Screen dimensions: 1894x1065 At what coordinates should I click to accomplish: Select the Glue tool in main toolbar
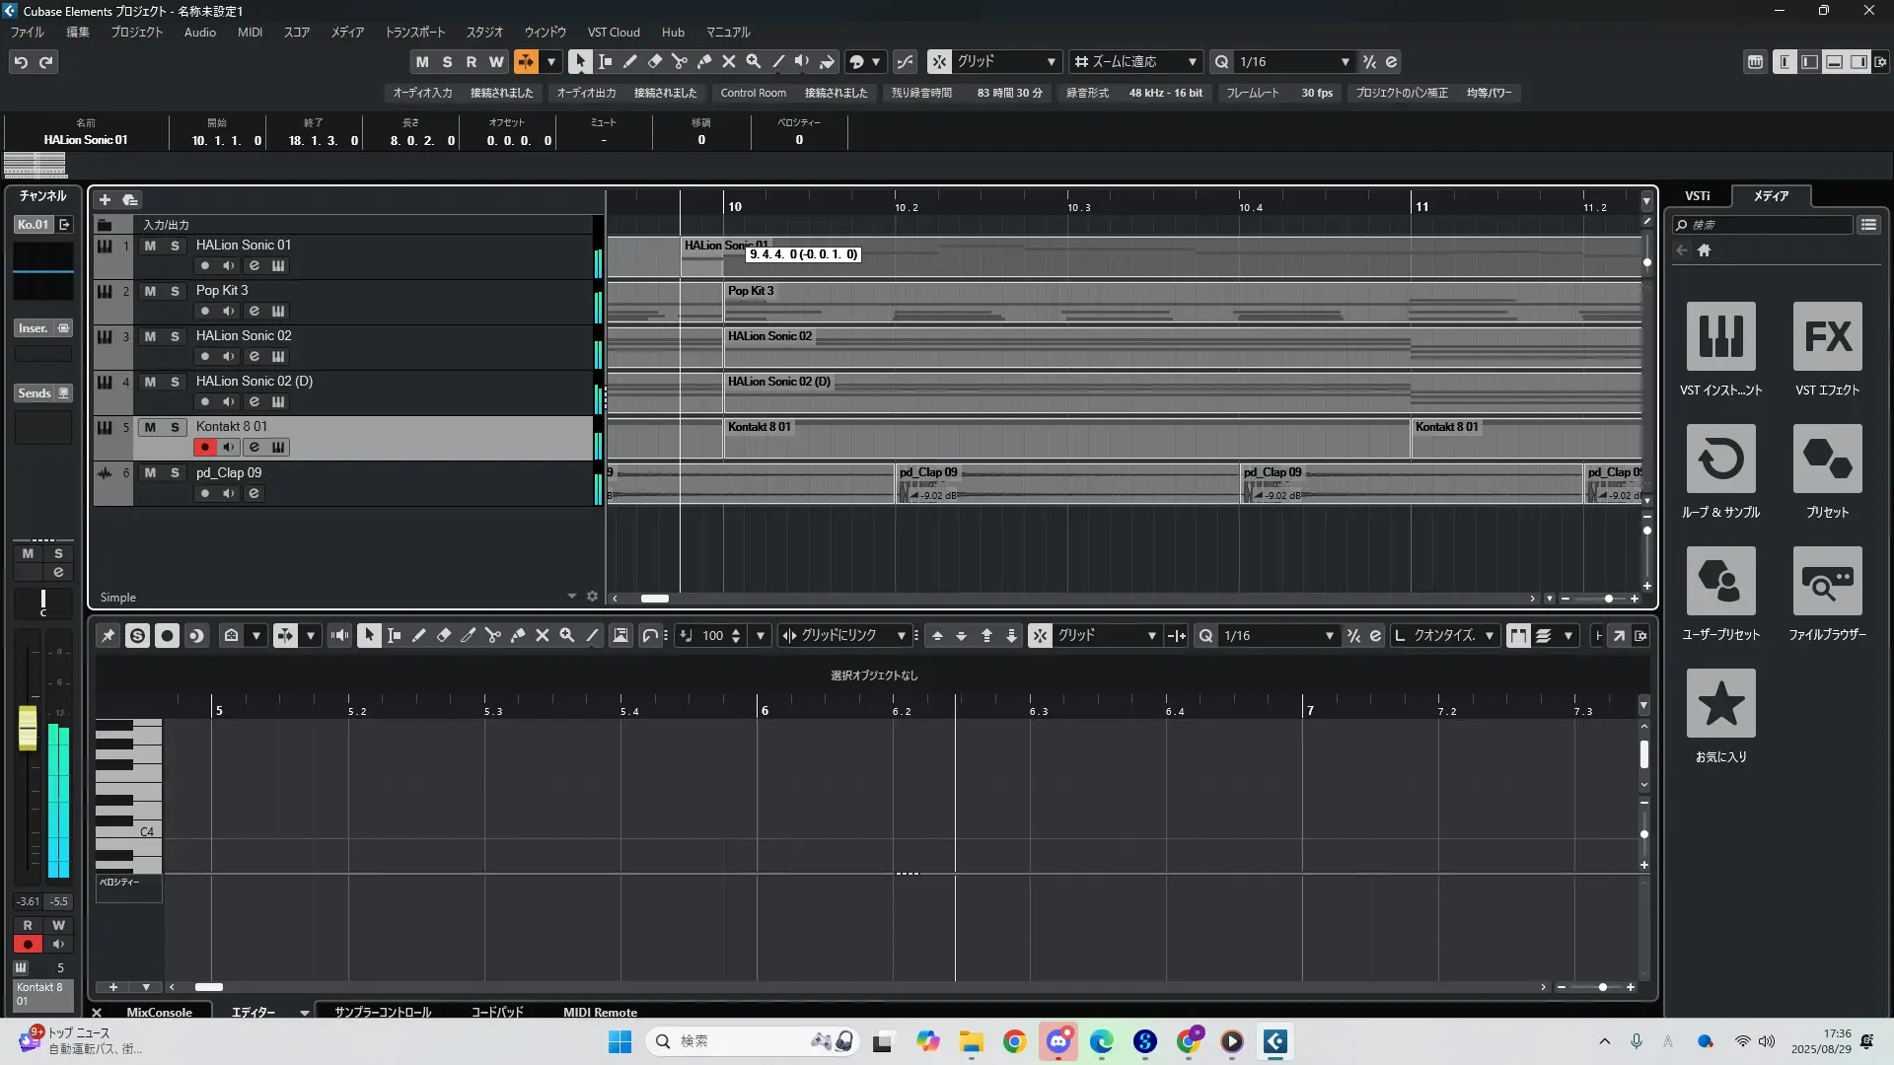pyautogui.click(x=704, y=62)
